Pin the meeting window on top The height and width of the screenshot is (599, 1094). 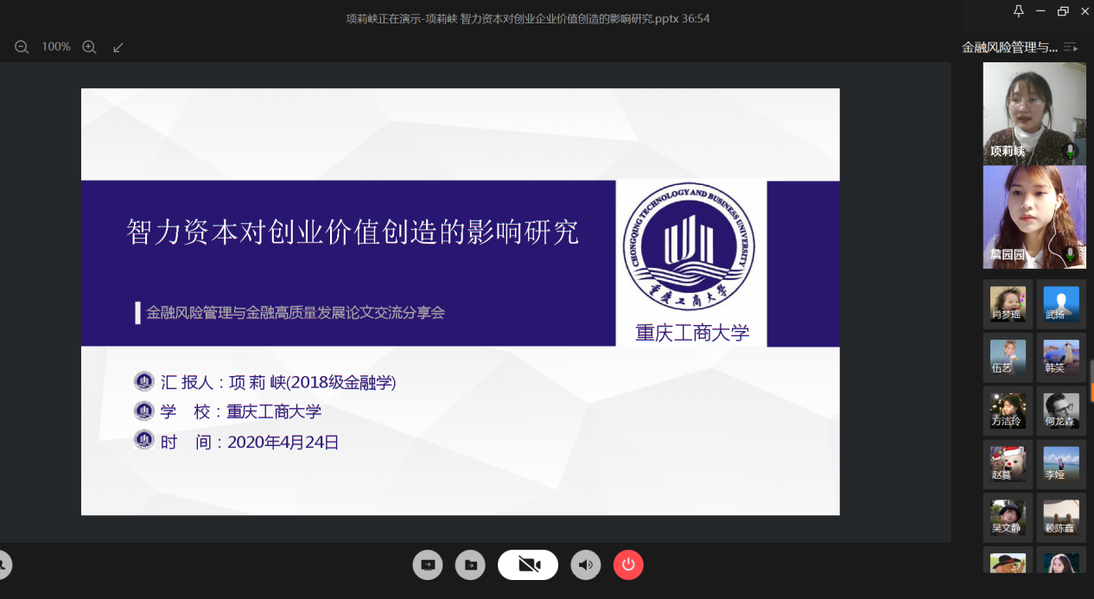tap(1019, 11)
